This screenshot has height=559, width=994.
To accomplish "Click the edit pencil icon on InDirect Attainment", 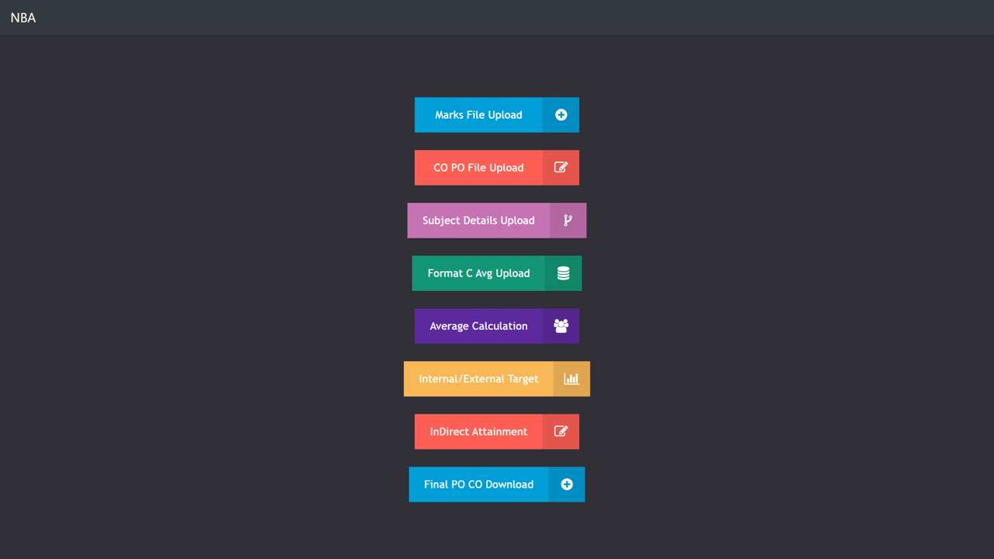I will point(561,432).
